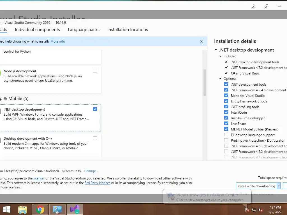This screenshot has height=215, width=287.
Task: Select the Workloads tab
Action: point(3,30)
